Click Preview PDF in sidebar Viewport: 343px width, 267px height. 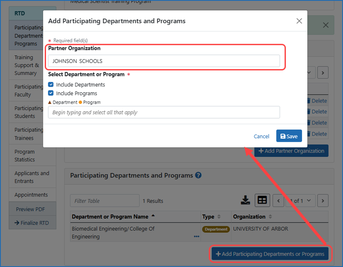[x=32, y=209]
